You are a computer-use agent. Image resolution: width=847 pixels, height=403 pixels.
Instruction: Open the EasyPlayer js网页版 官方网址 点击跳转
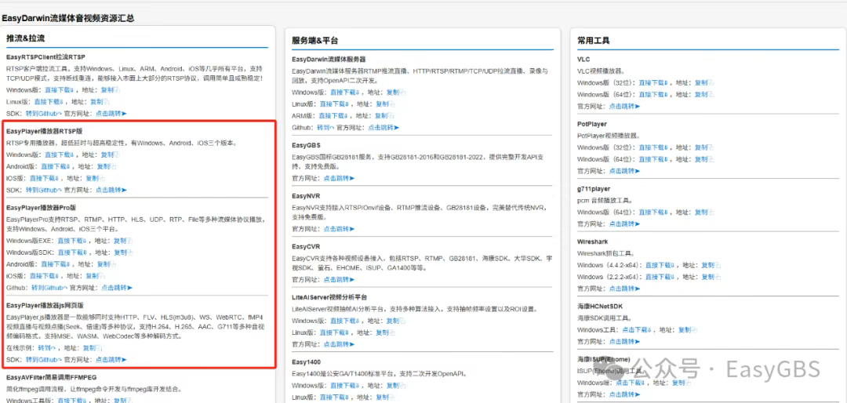pyautogui.click(x=111, y=360)
